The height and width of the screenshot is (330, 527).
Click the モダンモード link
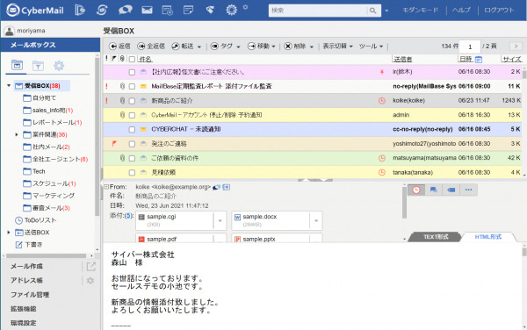tap(421, 10)
